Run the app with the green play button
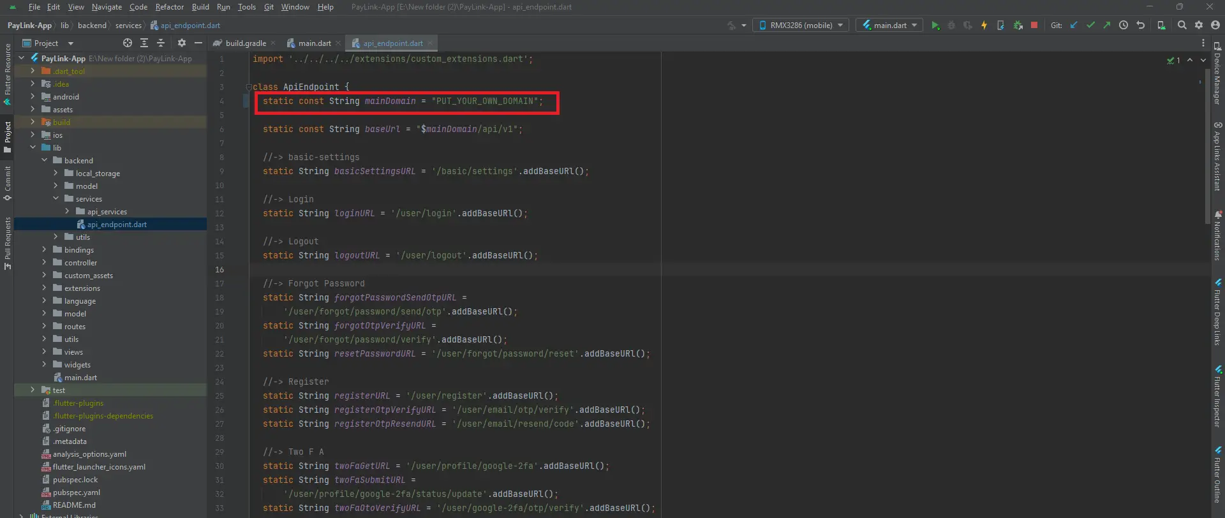The width and height of the screenshot is (1225, 518). [935, 26]
